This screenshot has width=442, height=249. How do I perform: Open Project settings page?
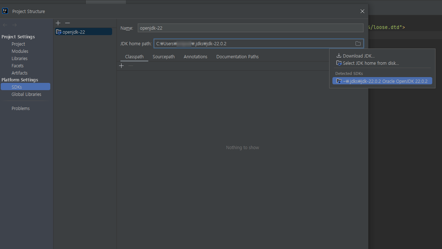(18, 44)
